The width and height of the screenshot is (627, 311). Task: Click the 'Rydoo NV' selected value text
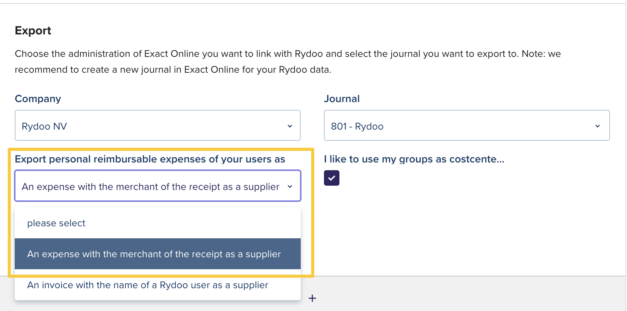point(45,126)
